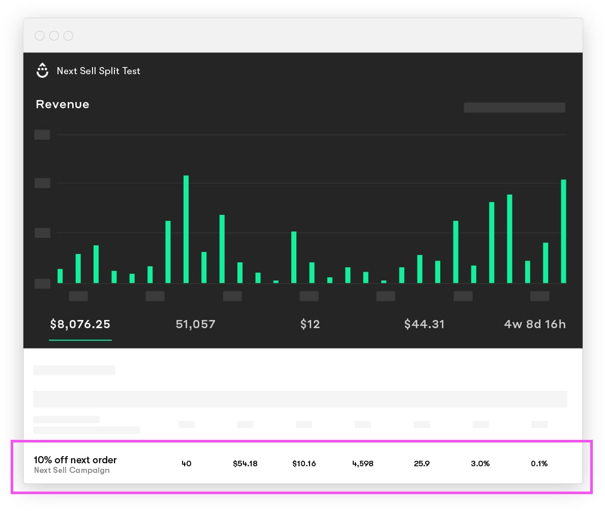Open the 10% off next order campaign
Image resolution: width=605 pixels, height=511 pixels.
75,460
